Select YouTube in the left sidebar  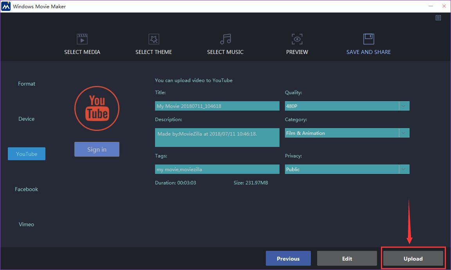click(x=27, y=154)
